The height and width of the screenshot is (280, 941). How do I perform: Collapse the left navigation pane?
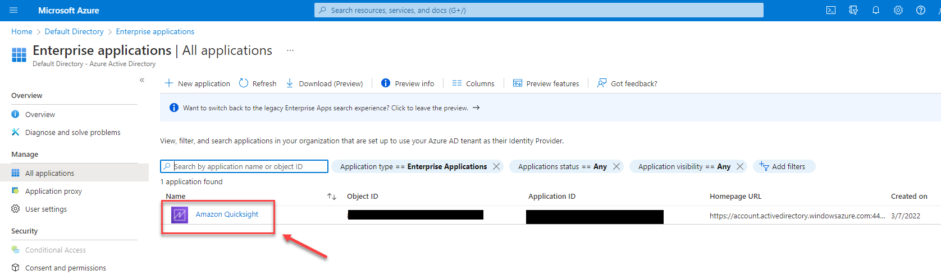(142, 80)
